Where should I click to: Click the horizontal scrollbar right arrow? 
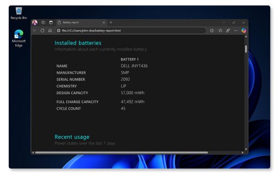[243, 153]
